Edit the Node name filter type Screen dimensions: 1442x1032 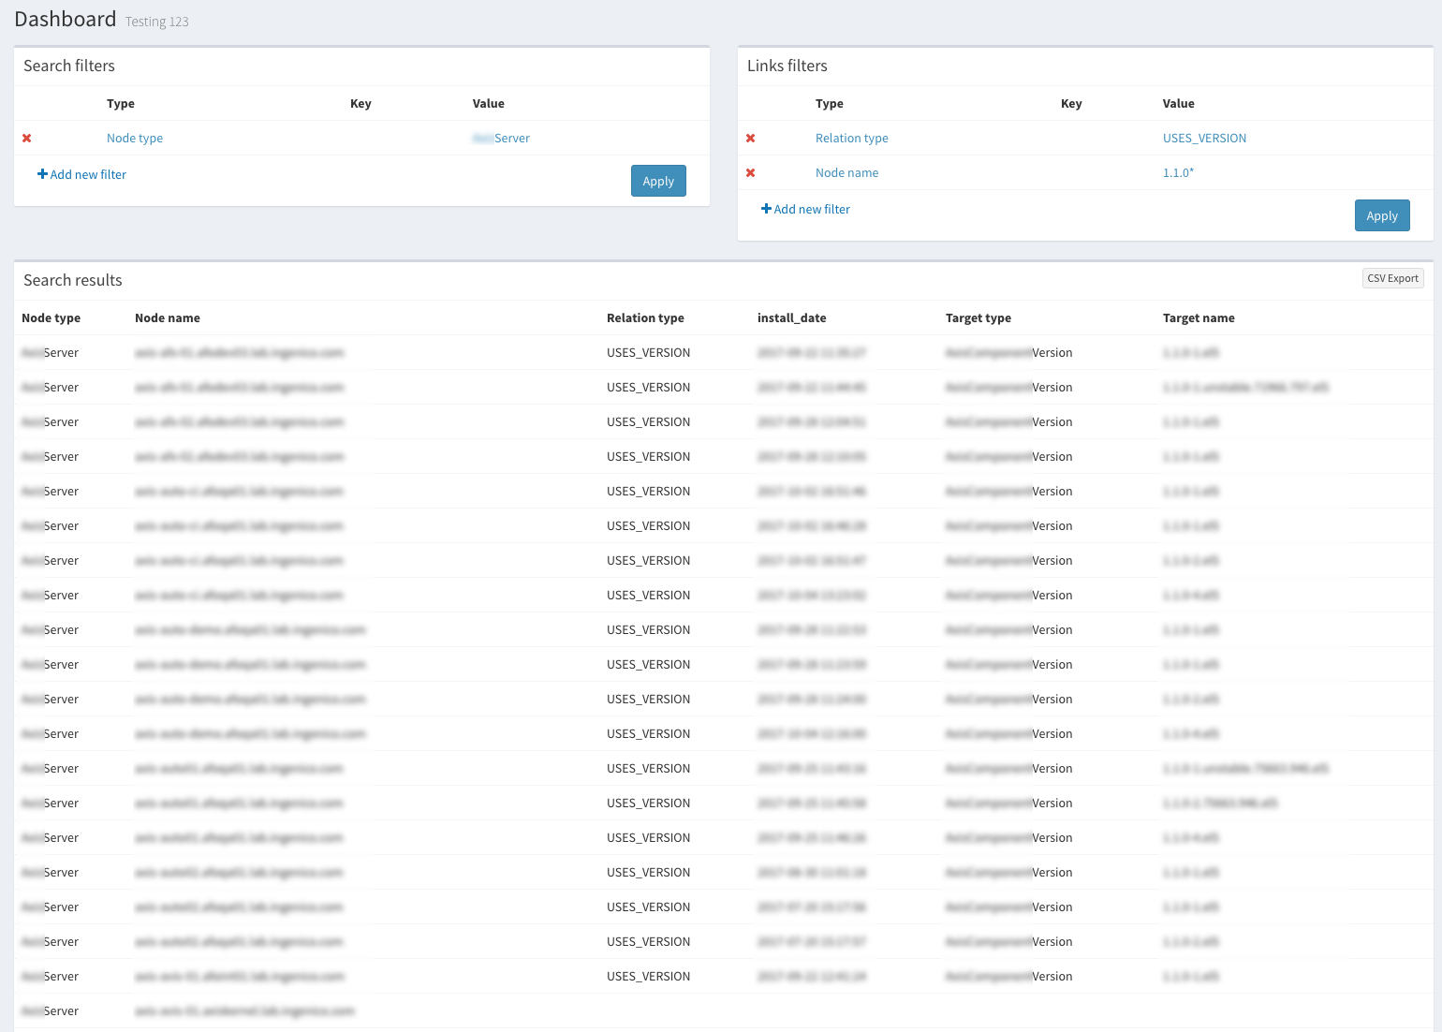coord(847,172)
